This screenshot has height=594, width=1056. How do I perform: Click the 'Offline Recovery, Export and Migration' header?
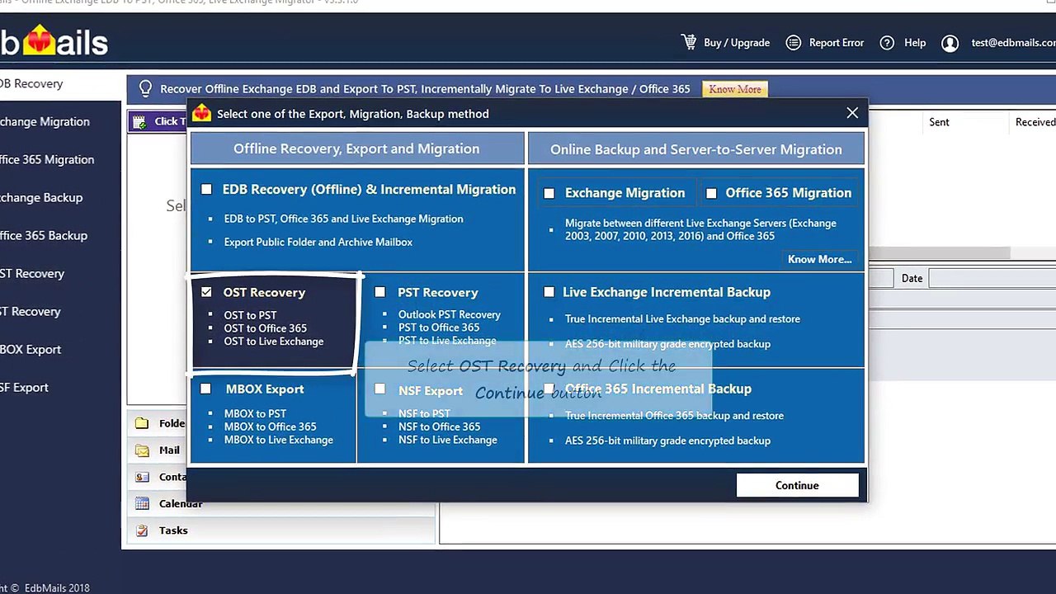click(x=356, y=148)
